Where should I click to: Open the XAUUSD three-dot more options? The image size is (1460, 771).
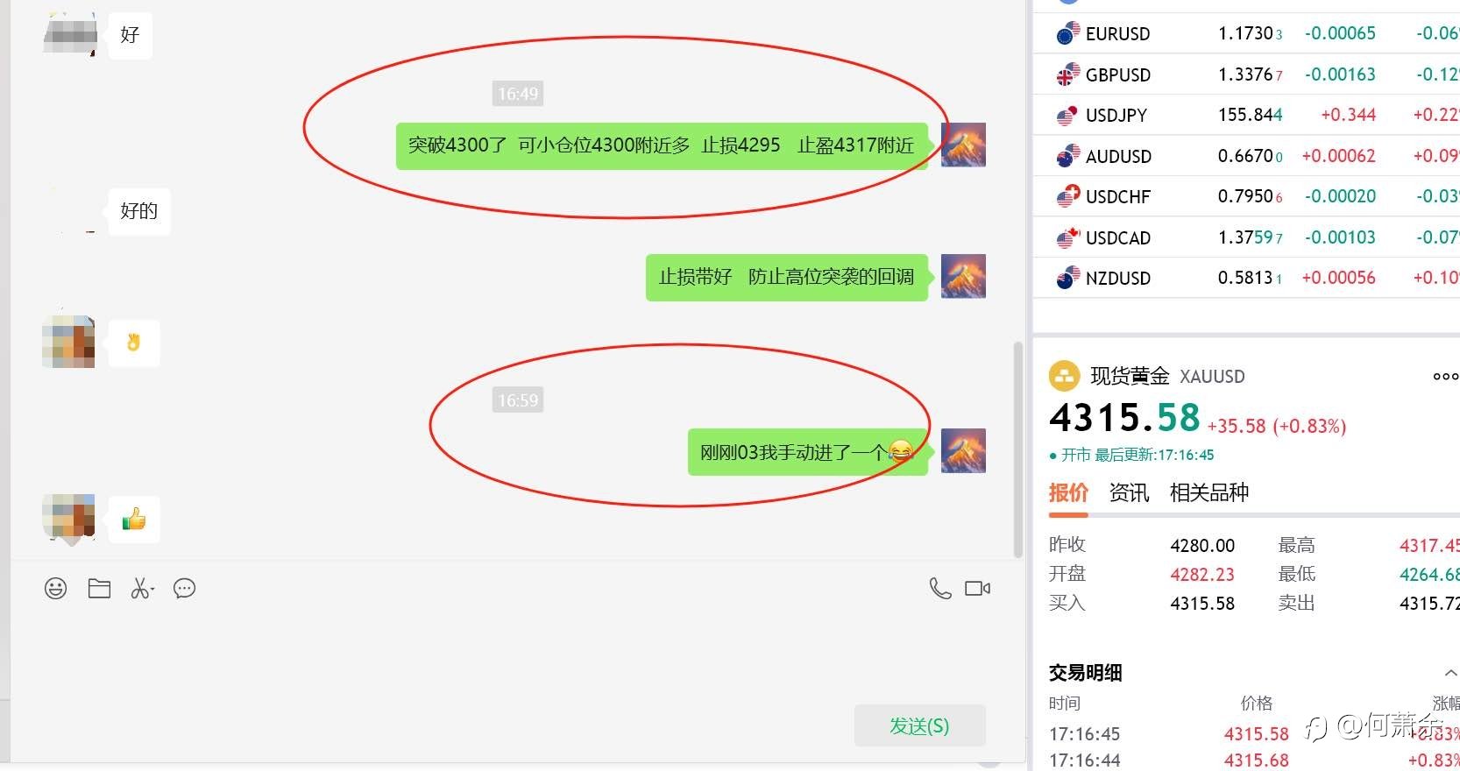click(1445, 377)
